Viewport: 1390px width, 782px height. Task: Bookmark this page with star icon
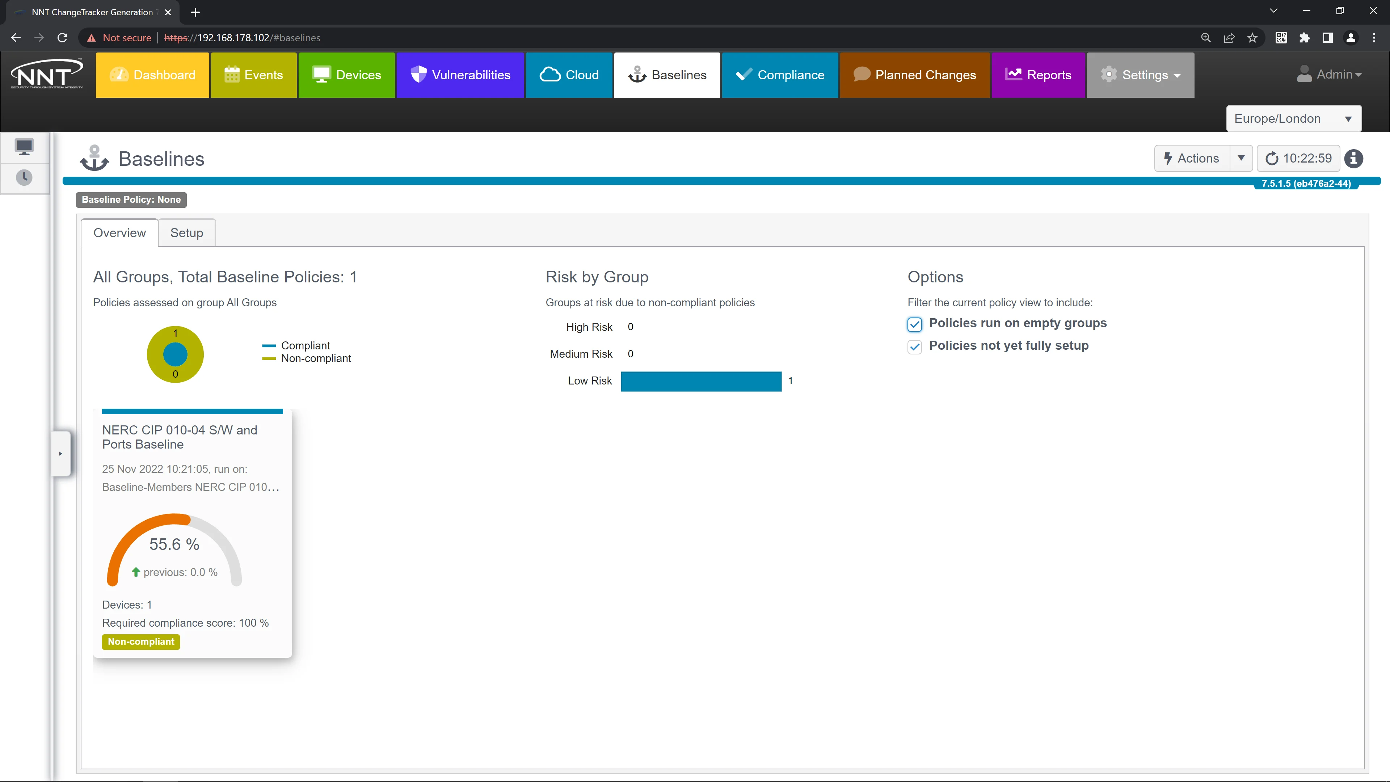click(x=1252, y=38)
